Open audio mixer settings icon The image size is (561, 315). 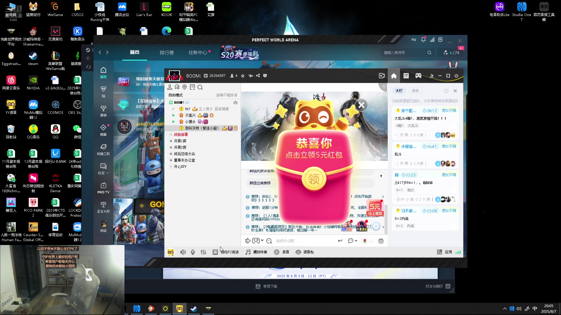tap(203, 252)
